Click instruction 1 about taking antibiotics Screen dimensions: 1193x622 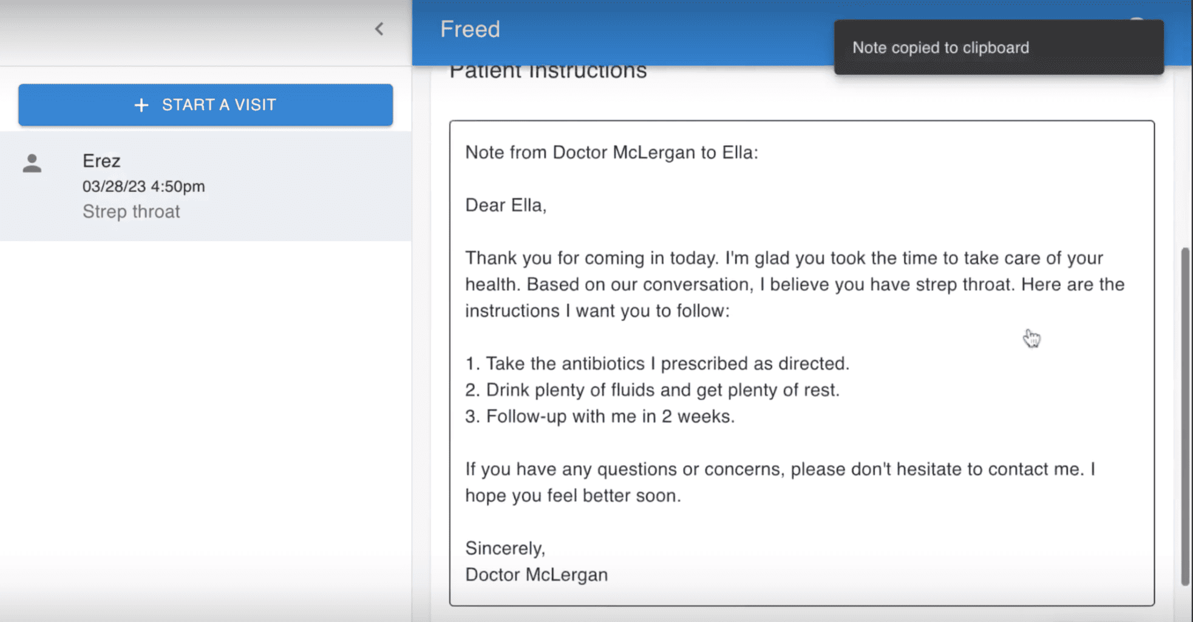pos(657,363)
